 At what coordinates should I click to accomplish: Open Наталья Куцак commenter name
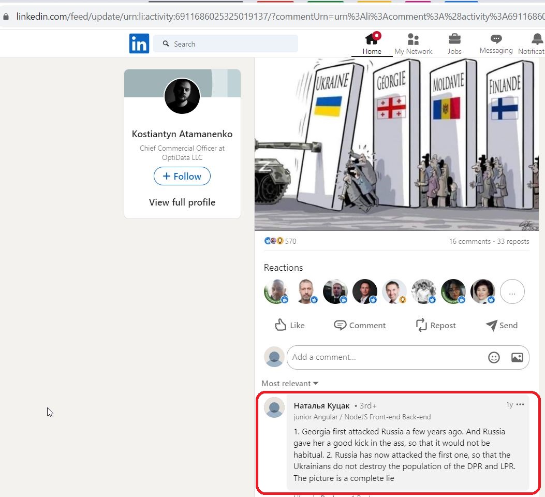(321, 405)
